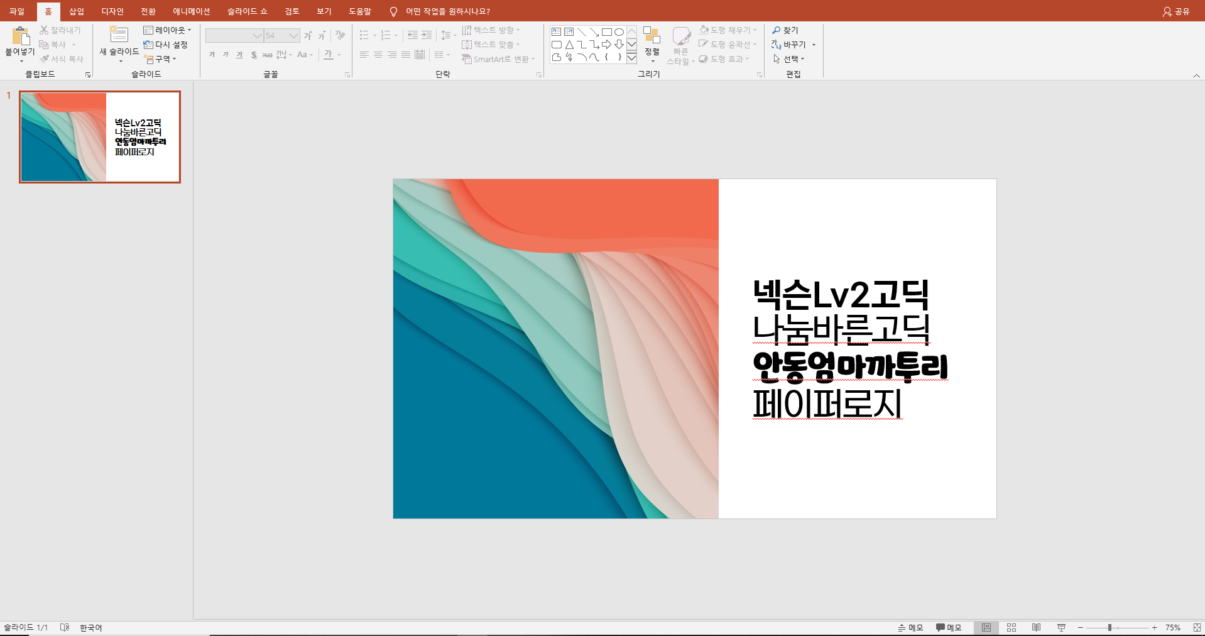Click the Format Painter (서식 복사) button
Screen dimensions: 1205x636
62,59
